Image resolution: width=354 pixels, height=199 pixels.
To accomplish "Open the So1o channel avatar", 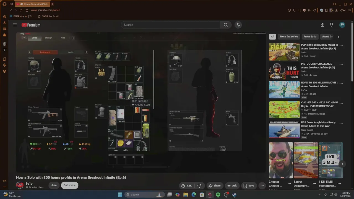I will (20, 185).
